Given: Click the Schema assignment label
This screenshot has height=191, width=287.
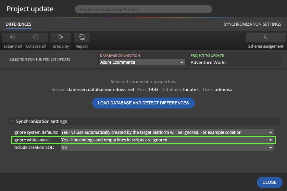Looking at the screenshot, I should [266, 46].
